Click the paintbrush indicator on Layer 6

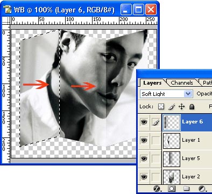click(156, 122)
